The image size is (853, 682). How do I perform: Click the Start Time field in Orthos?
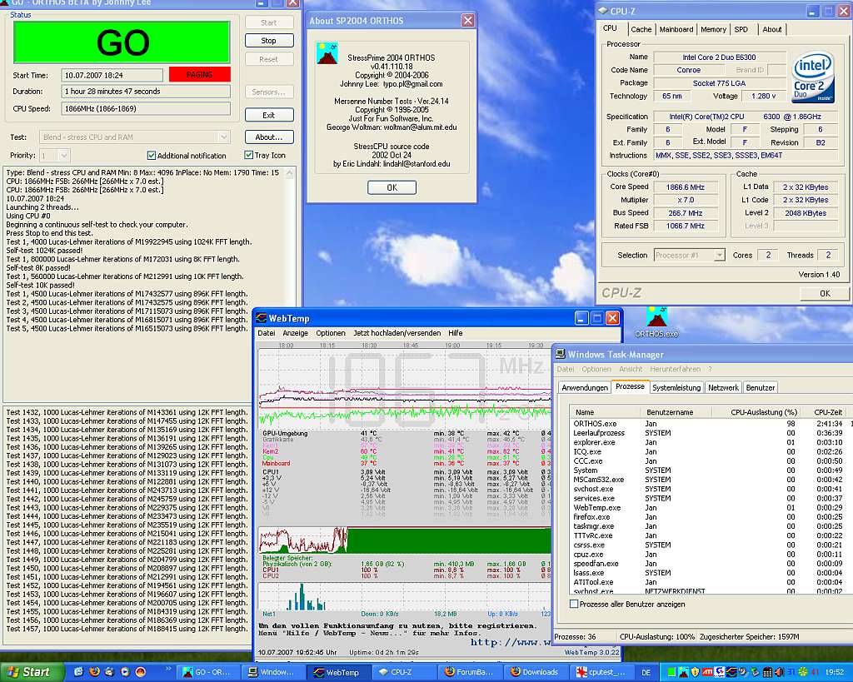point(112,75)
